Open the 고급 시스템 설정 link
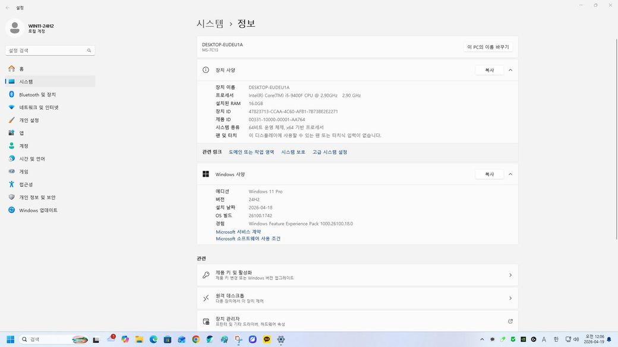Viewport: 618px width, 347px height. (x=330, y=152)
